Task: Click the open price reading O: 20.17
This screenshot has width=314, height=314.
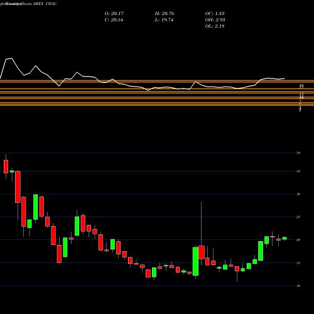Action: click(x=114, y=14)
